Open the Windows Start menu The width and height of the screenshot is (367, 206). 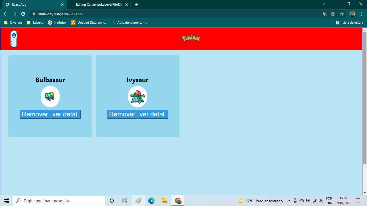(6, 201)
